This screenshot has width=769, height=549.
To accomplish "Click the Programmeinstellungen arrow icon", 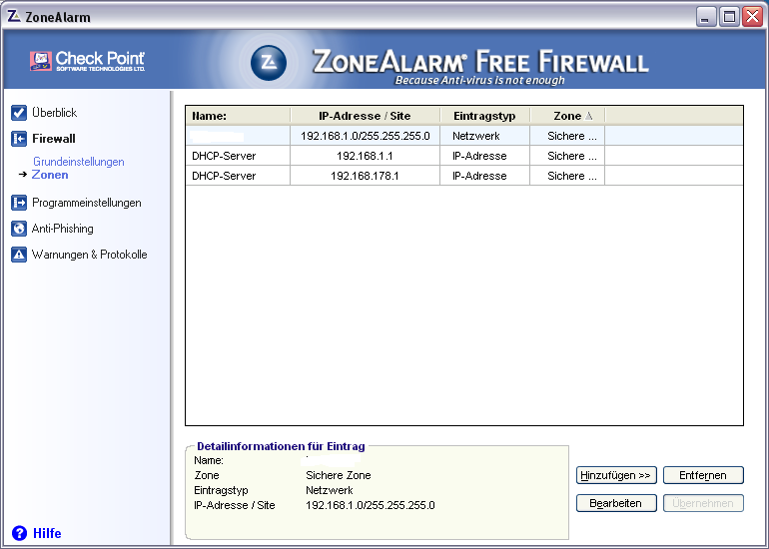I will 19,203.
